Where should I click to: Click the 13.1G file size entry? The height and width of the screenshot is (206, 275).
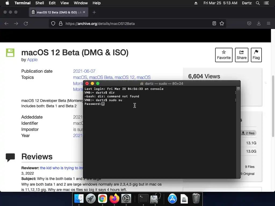[x=251, y=143]
